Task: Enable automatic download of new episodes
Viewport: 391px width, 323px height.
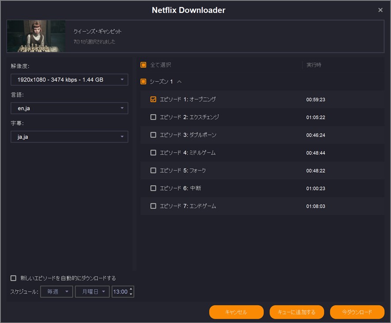Action: click(13, 278)
